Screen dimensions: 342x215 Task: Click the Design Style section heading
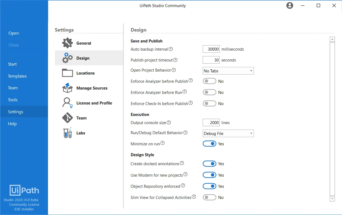(x=142, y=155)
